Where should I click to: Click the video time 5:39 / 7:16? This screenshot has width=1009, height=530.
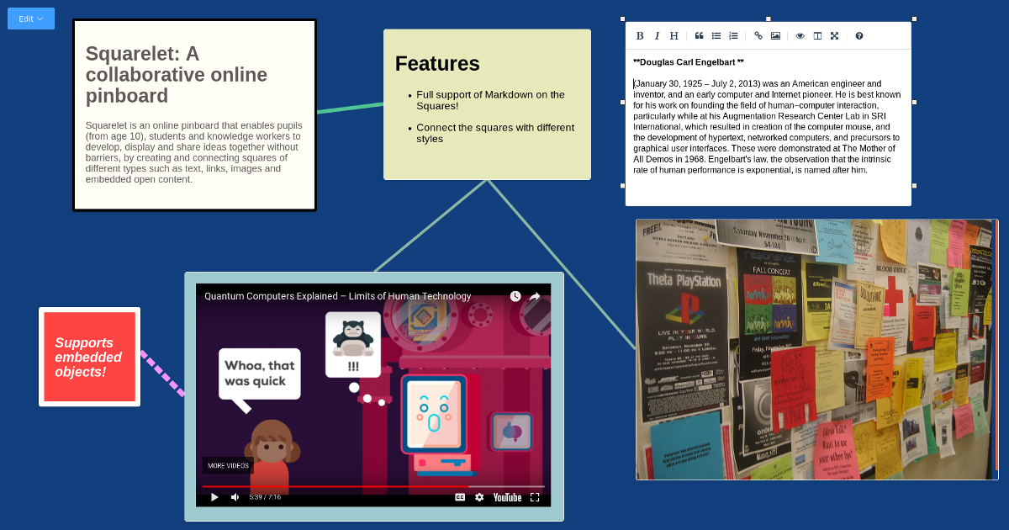[265, 497]
